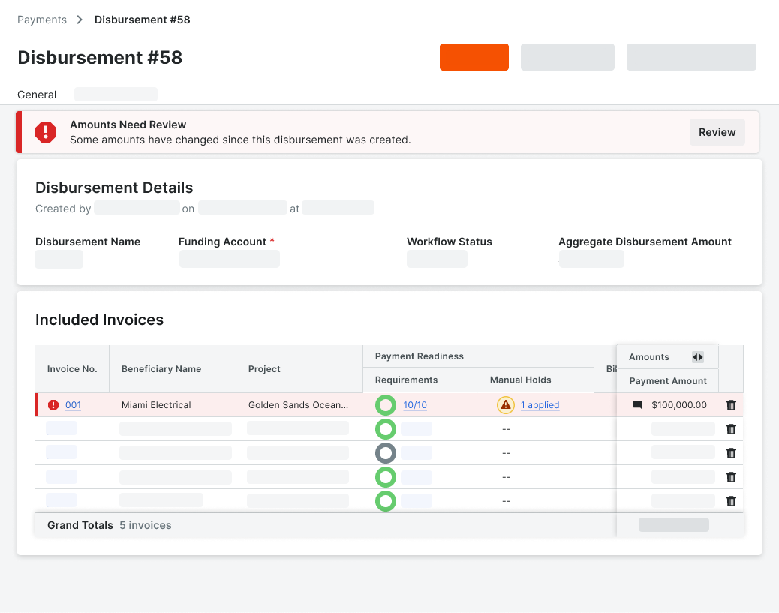The height and width of the screenshot is (613, 779).
Task: Open the 10/10 requirements link
Action: [x=414, y=404]
